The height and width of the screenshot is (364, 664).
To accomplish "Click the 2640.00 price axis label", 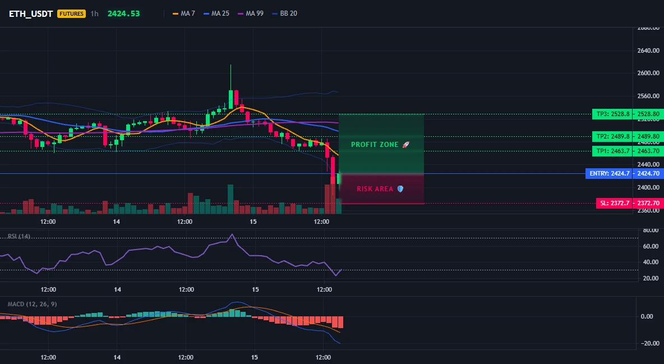I will click(648, 50).
